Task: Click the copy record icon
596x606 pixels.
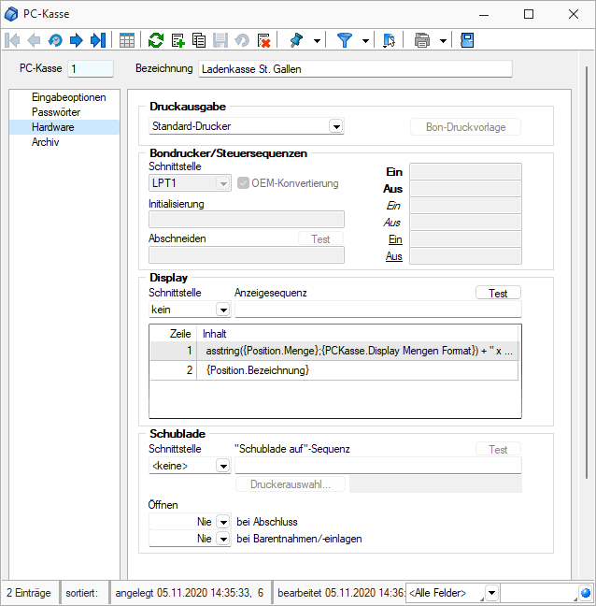Action: [x=199, y=40]
